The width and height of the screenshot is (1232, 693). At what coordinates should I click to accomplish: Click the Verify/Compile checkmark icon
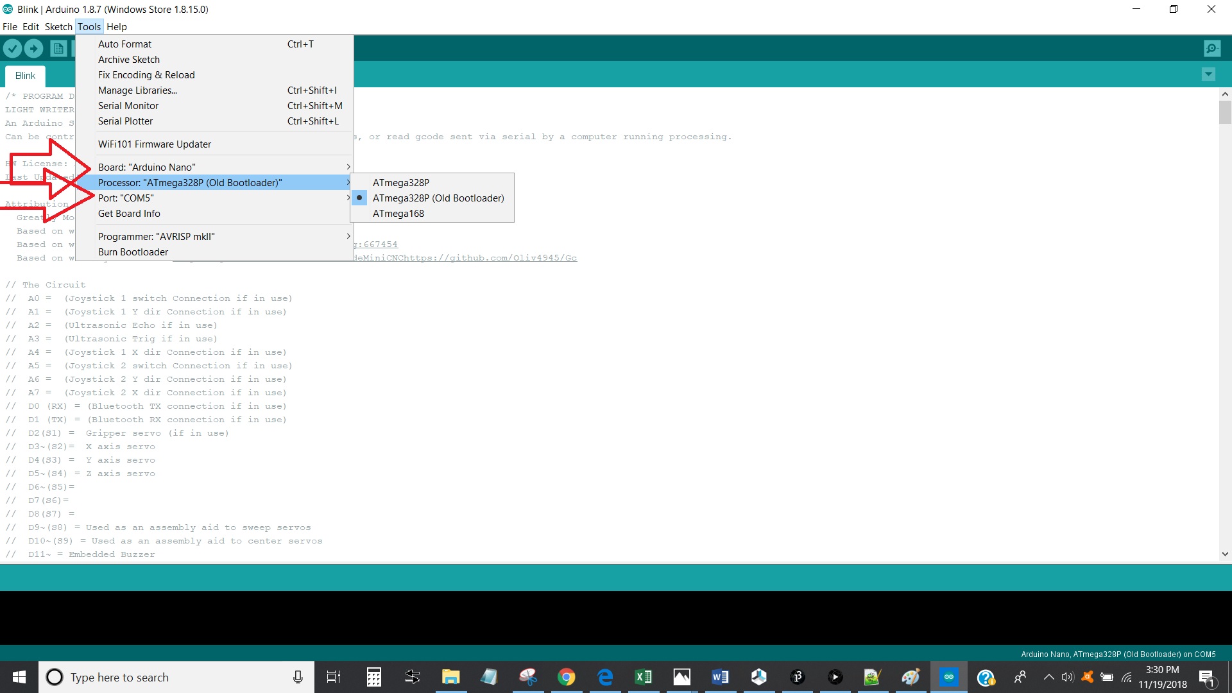click(13, 49)
